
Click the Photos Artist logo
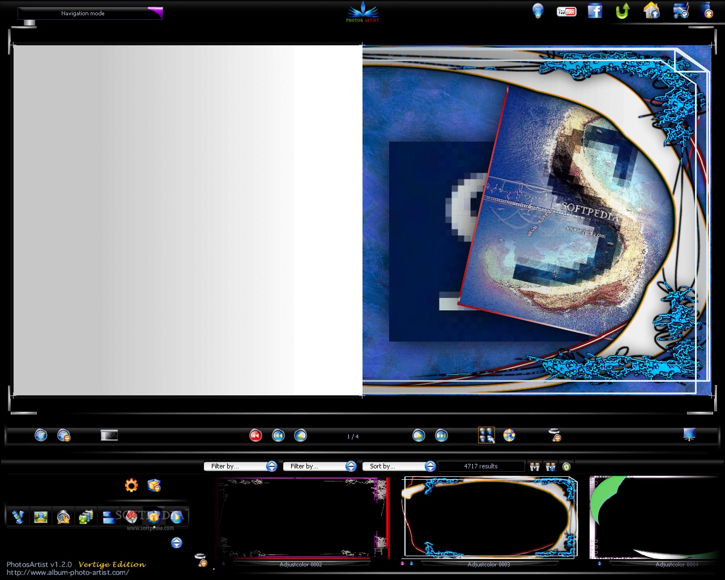click(362, 11)
